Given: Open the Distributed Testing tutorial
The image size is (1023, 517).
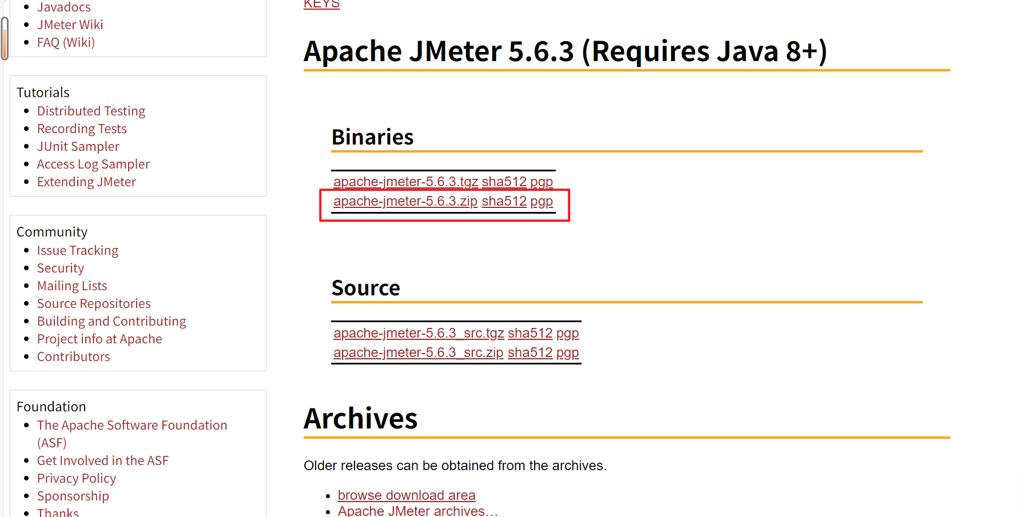Looking at the screenshot, I should [91, 111].
